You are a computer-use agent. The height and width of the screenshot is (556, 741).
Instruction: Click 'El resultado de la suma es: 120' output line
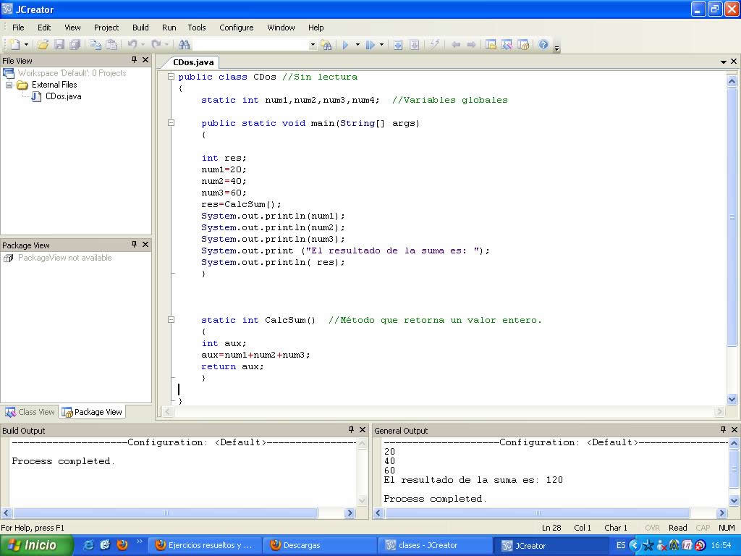(473, 481)
